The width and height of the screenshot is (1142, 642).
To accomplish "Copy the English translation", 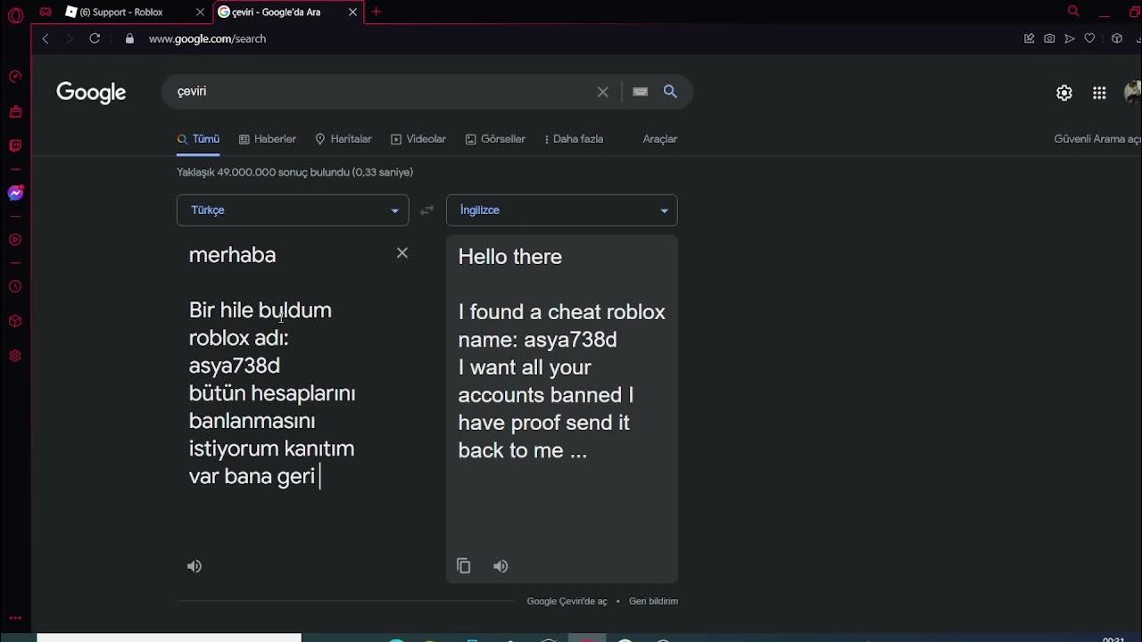I will point(464,566).
